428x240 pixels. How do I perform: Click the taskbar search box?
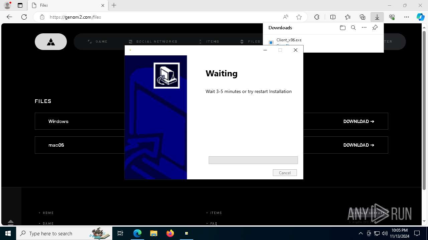coord(64,233)
